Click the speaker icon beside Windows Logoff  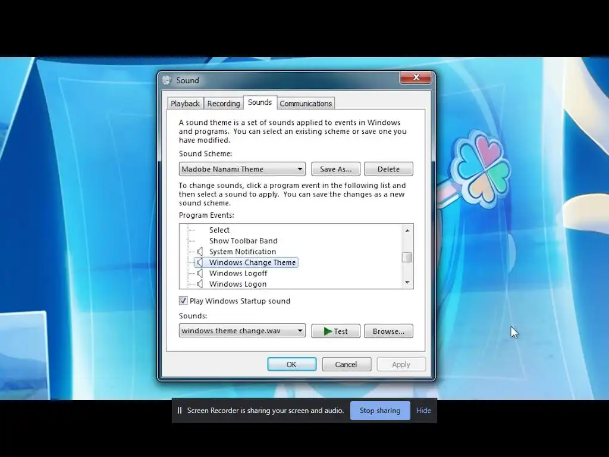click(x=200, y=273)
